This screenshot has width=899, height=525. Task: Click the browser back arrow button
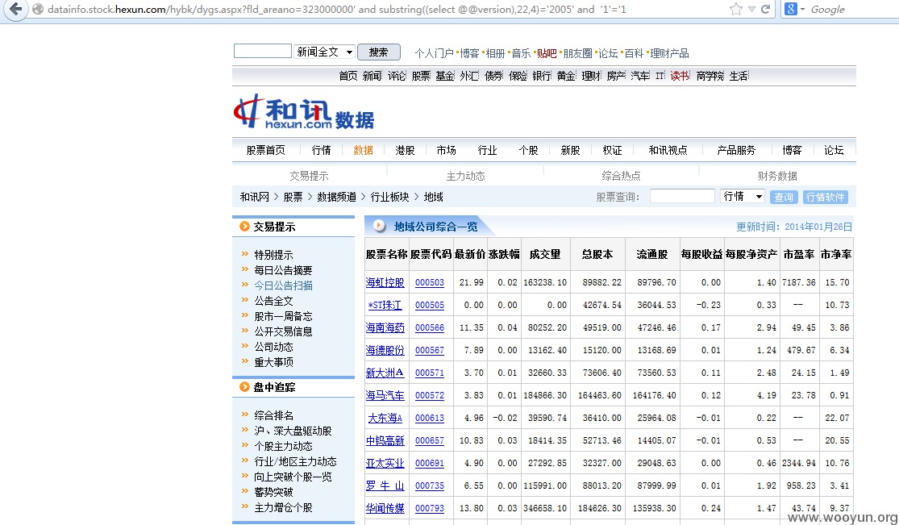[15, 9]
